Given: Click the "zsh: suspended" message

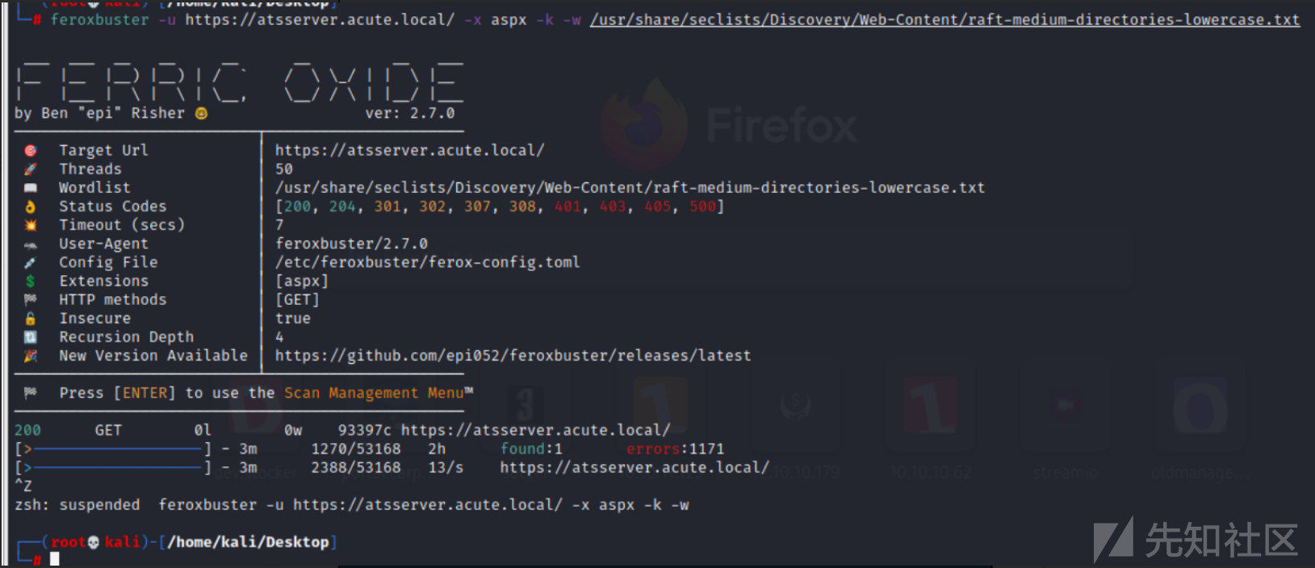Looking at the screenshot, I should pyautogui.click(x=77, y=505).
